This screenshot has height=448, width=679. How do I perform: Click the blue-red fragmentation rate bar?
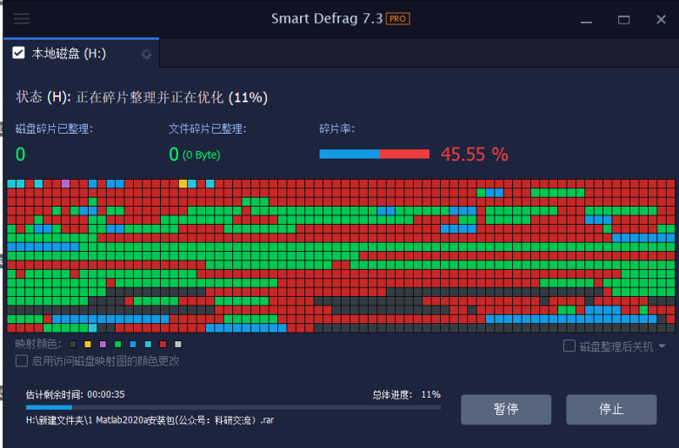click(375, 154)
